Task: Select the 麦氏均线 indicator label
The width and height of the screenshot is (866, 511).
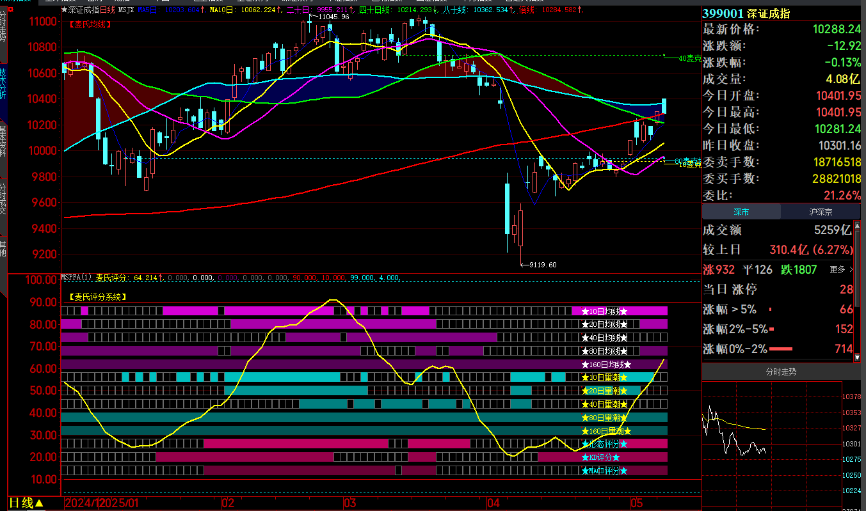Action: click(x=90, y=24)
